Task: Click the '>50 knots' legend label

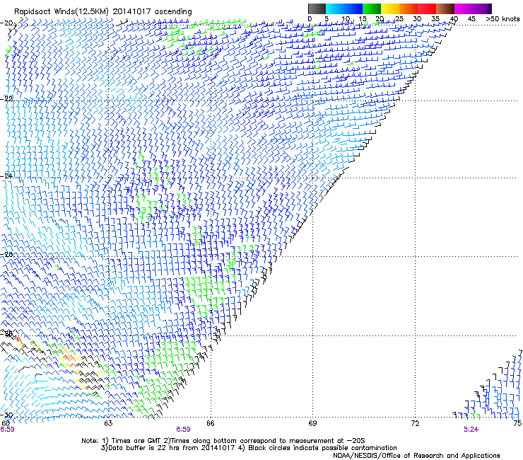Action: [x=503, y=19]
